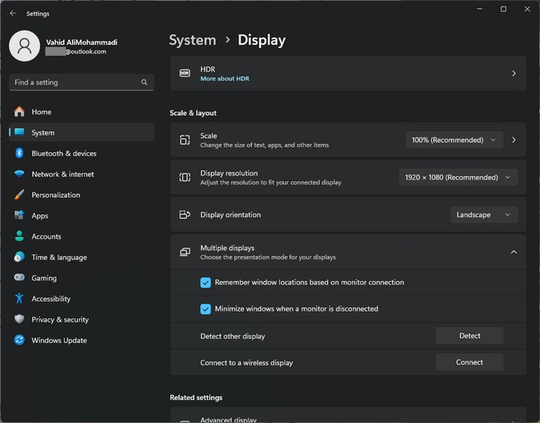
Task: Click the Accessibility figure icon
Action: [19, 298]
